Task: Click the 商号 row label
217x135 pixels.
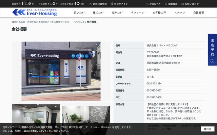Action: click(118, 46)
